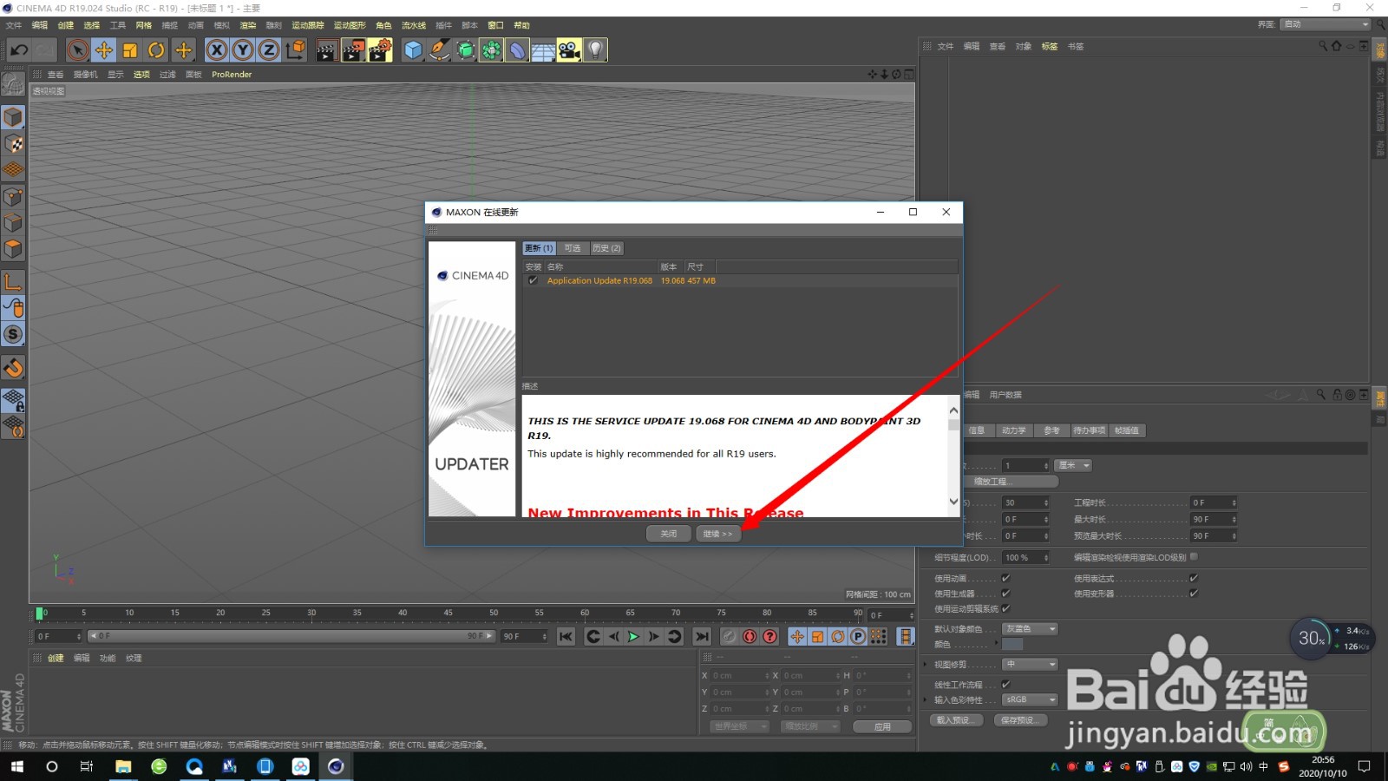The image size is (1388, 781).
Task: Activate the Move tool in top toolbar
Action: point(104,50)
